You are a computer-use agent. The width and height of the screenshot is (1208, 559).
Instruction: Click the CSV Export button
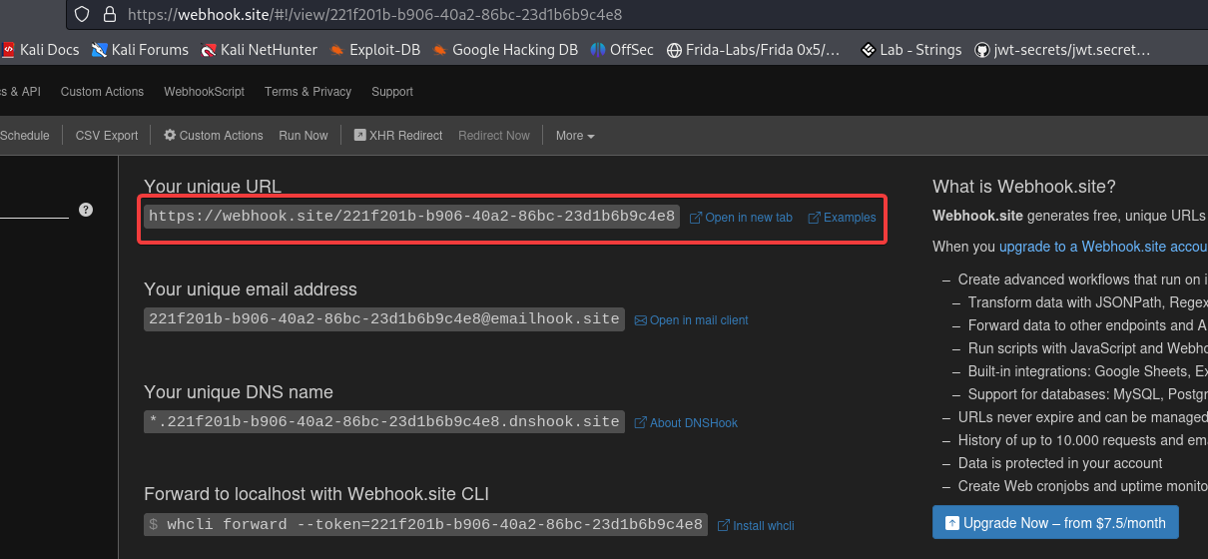coord(107,136)
